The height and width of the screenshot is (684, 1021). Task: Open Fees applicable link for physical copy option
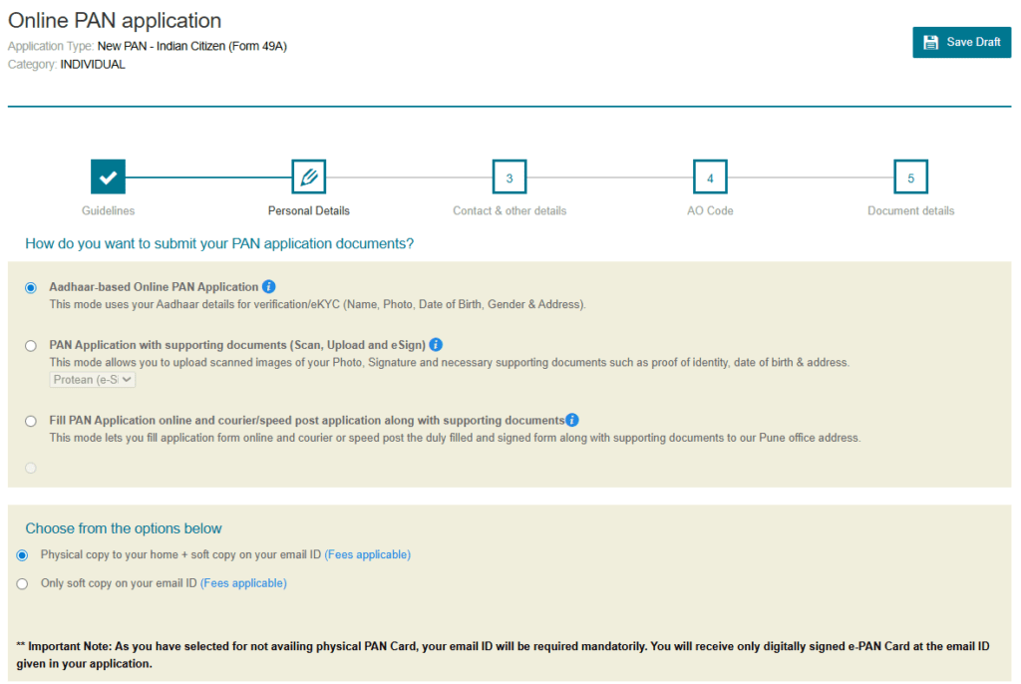click(x=368, y=554)
